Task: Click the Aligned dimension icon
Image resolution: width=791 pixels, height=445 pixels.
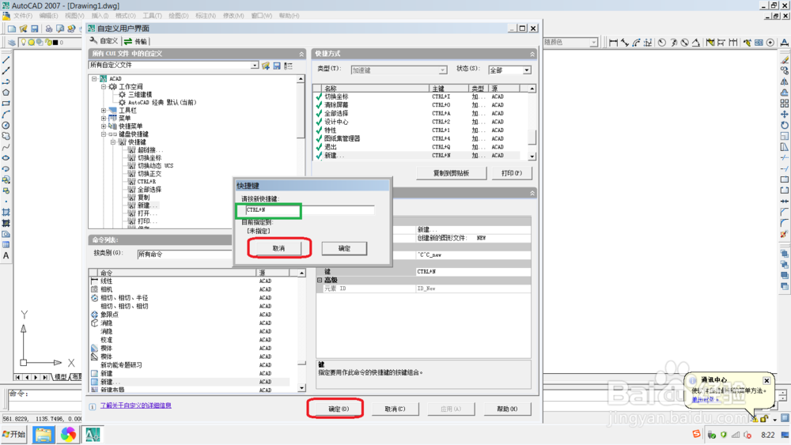Action: pos(625,43)
